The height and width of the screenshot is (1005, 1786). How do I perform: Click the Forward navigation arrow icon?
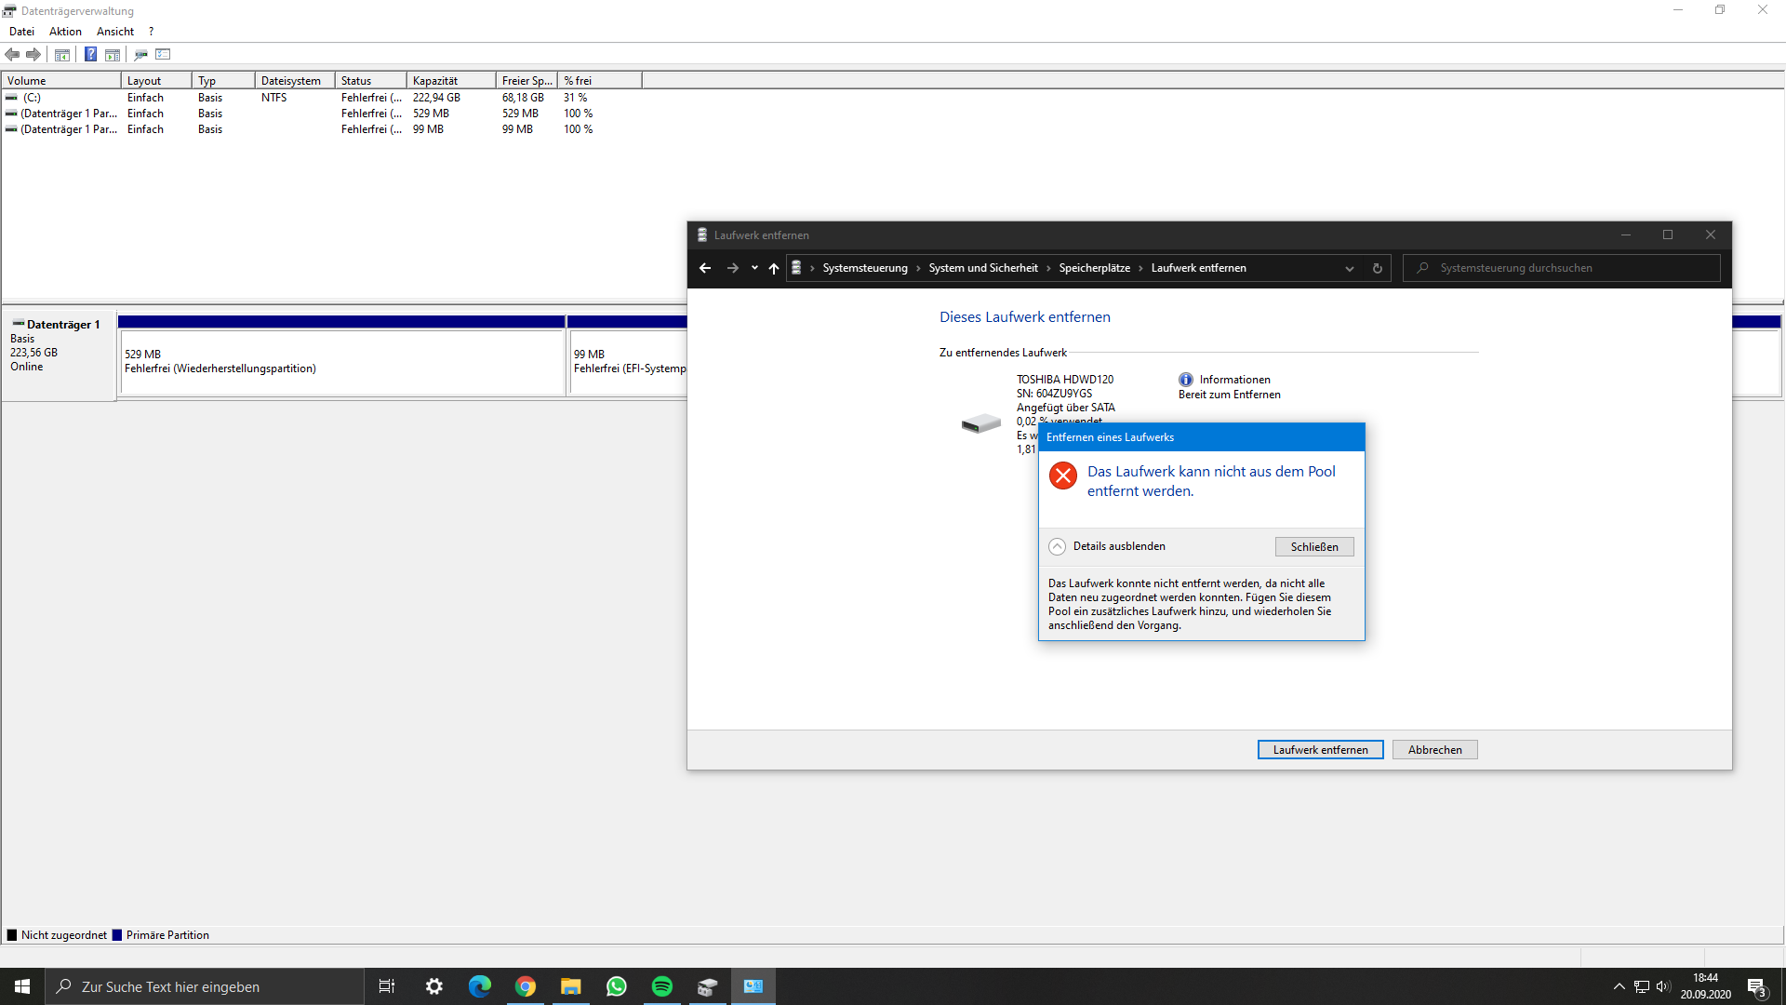(33, 54)
